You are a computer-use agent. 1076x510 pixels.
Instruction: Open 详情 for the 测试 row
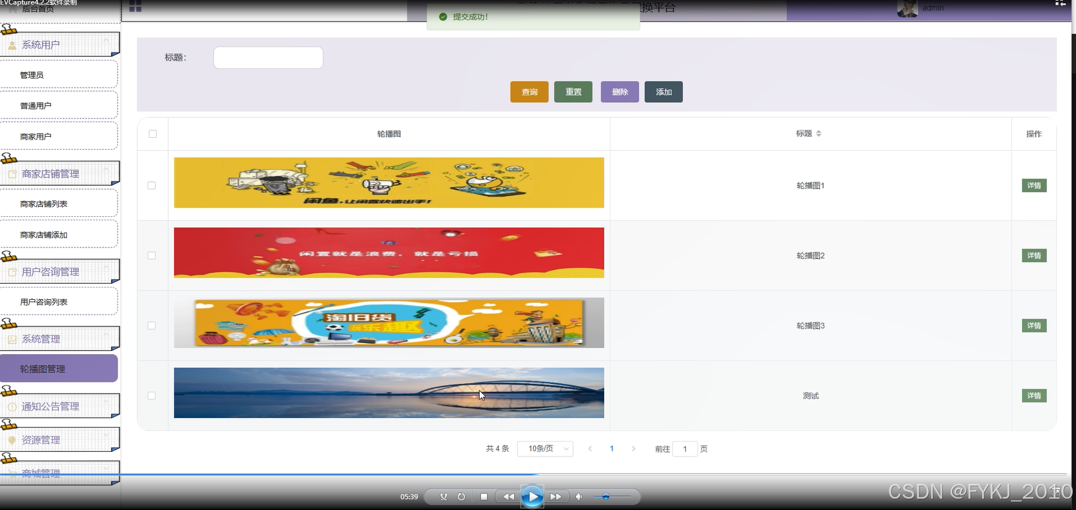tap(1034, 395)
